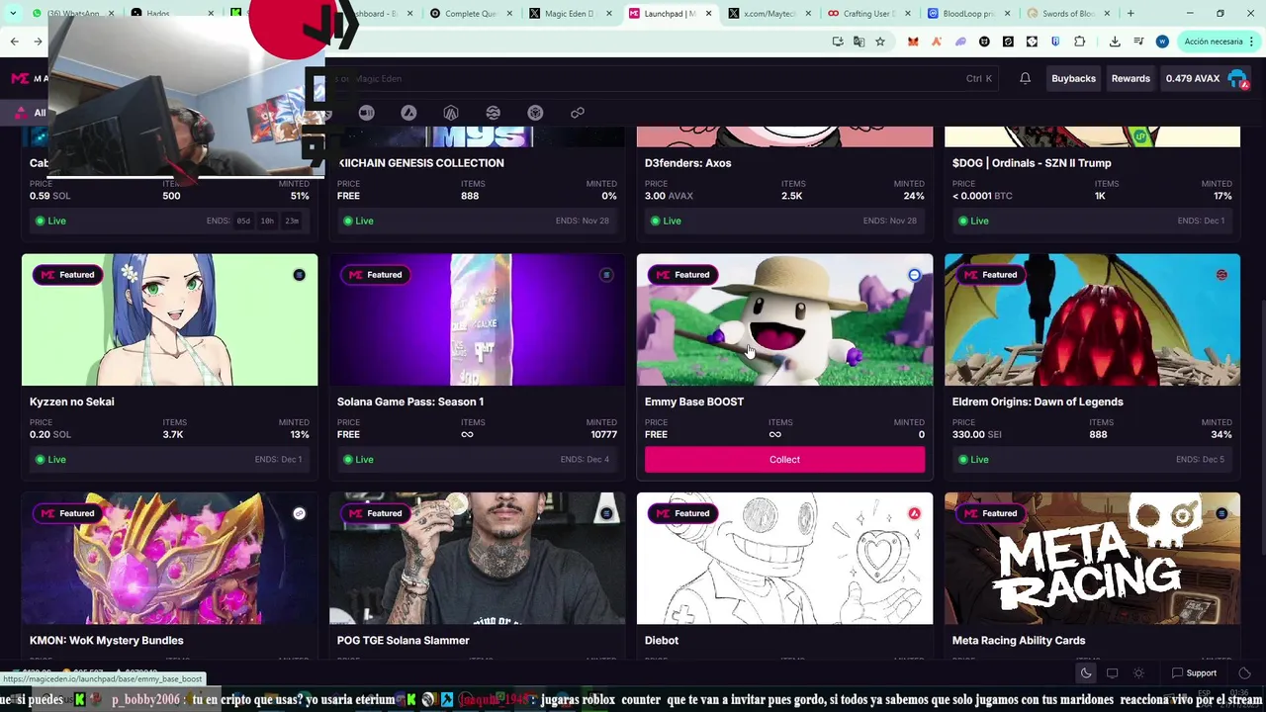Click the GENESIS COLLECTION title
This screenshot has height=712, width=1266.
421,163
